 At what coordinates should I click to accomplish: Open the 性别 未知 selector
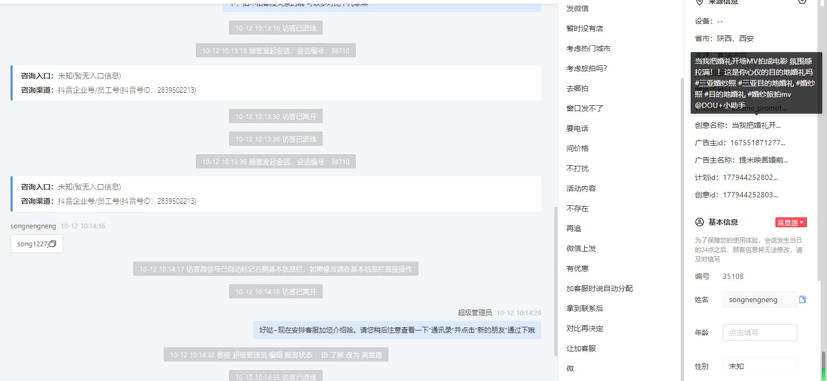pos(760,366)
